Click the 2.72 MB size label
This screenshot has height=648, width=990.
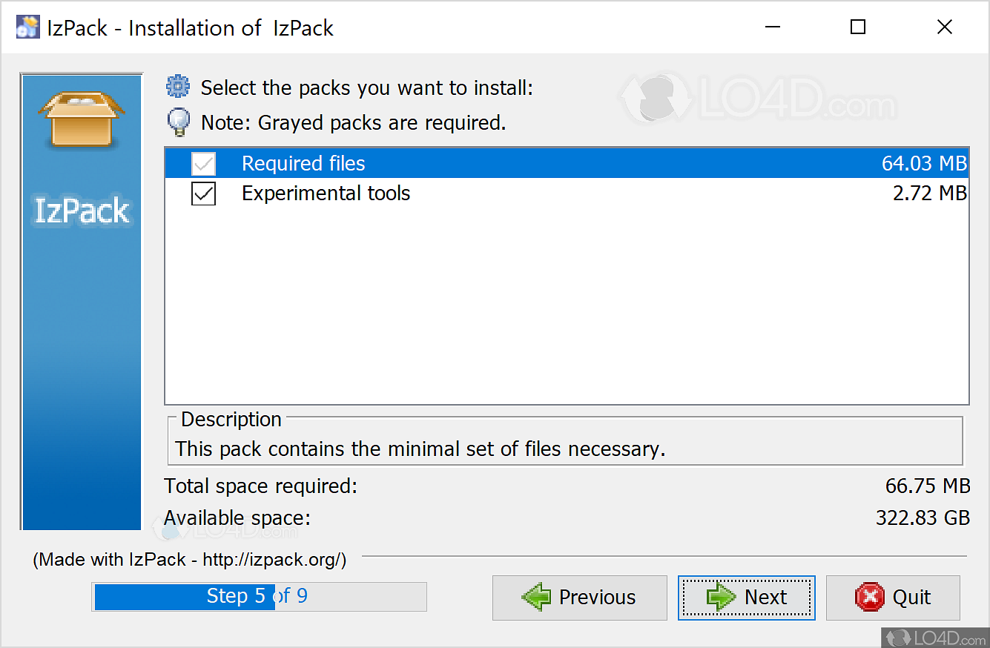[x=930, y=193]
